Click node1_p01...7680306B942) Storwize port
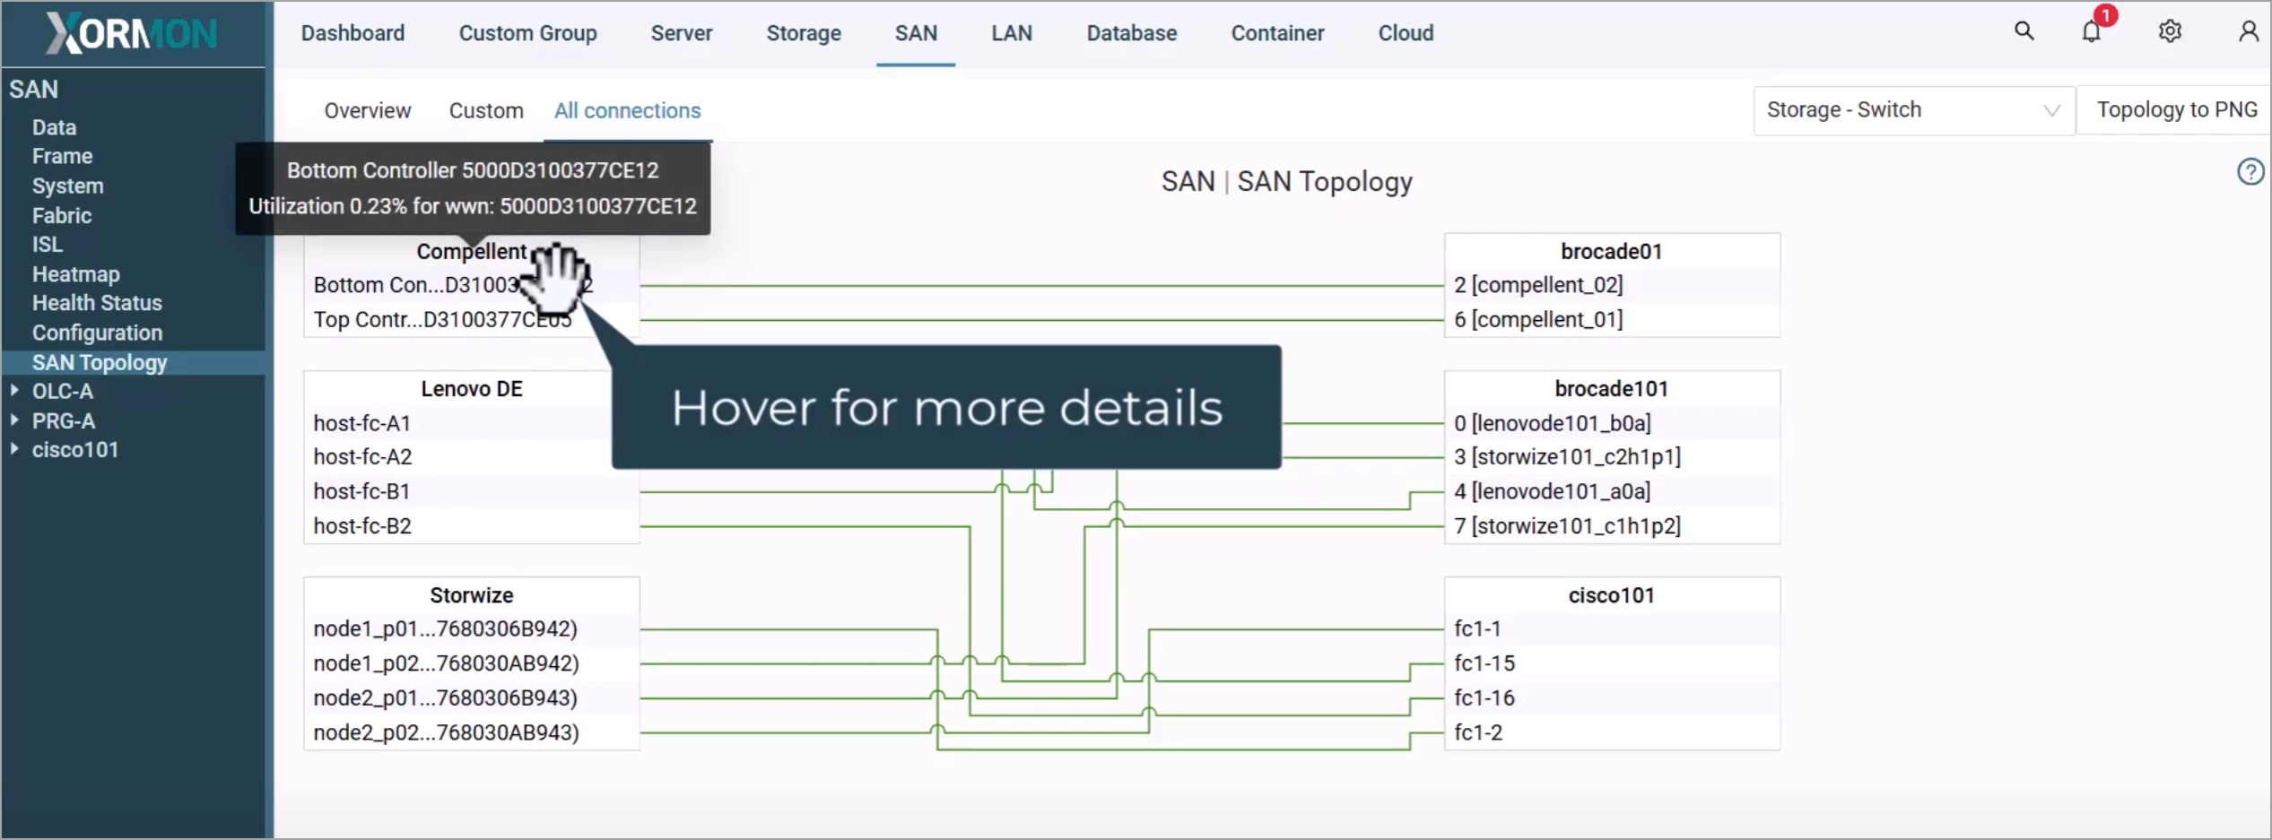Viewport: 2272px width, 840px height. [x=445, y=629]
